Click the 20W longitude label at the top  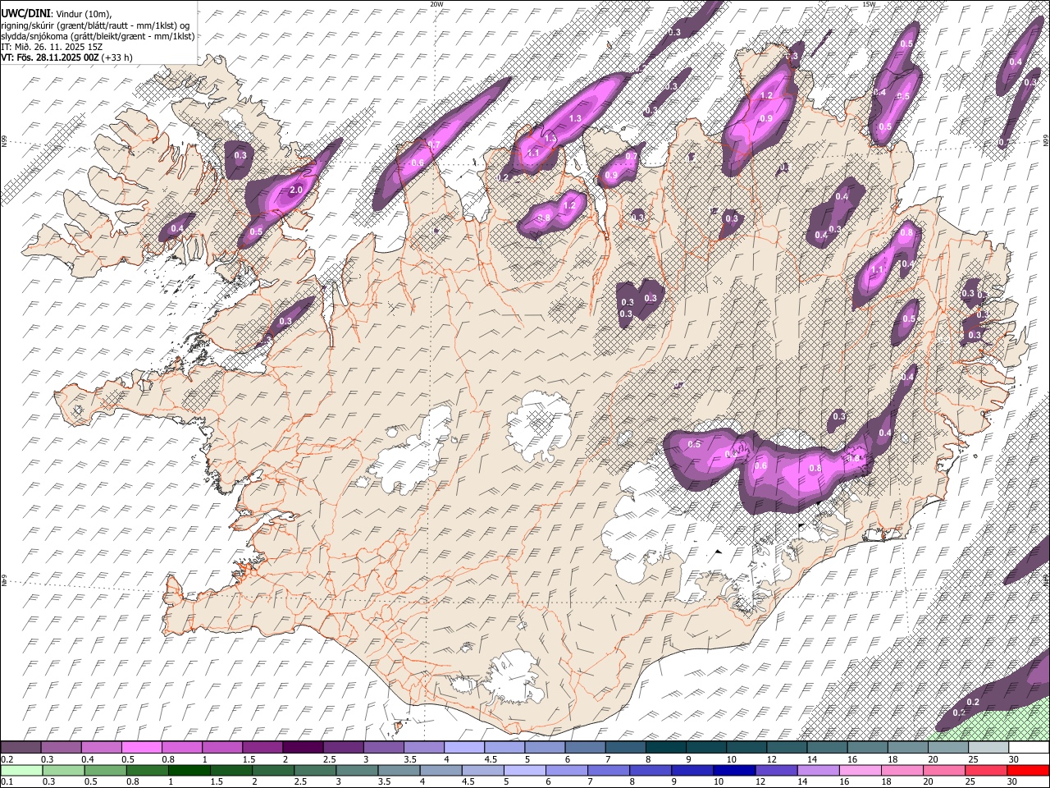[436, 4]
